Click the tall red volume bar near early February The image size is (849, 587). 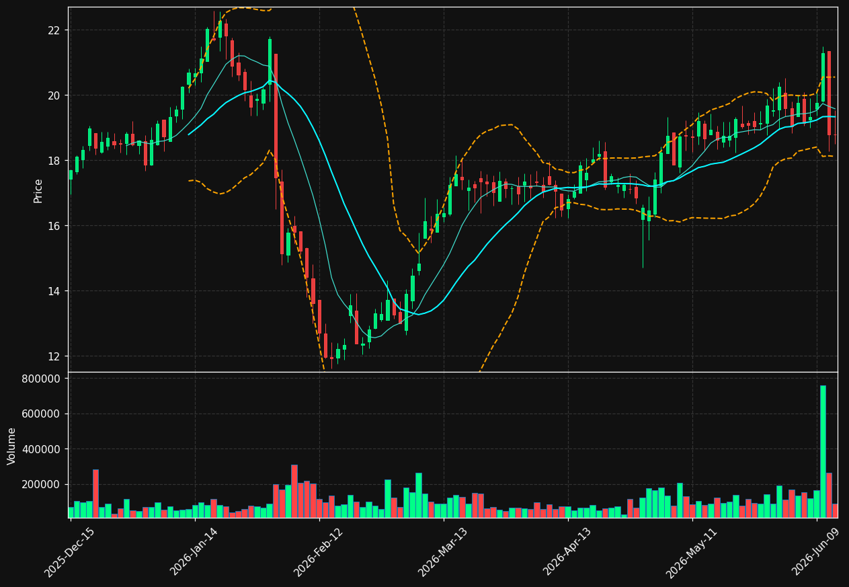(294, 491)
